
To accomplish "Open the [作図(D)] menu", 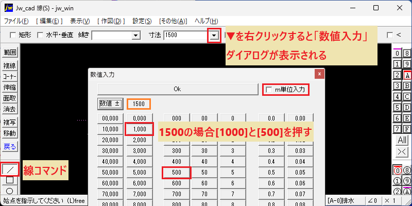I will [x=111, y=21].
